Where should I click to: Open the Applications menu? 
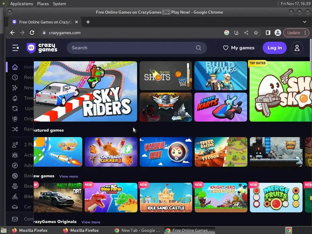click(x=22, y=4)
